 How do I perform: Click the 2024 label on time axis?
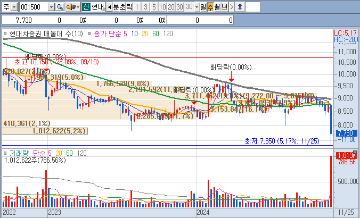[x=203, y=212]
